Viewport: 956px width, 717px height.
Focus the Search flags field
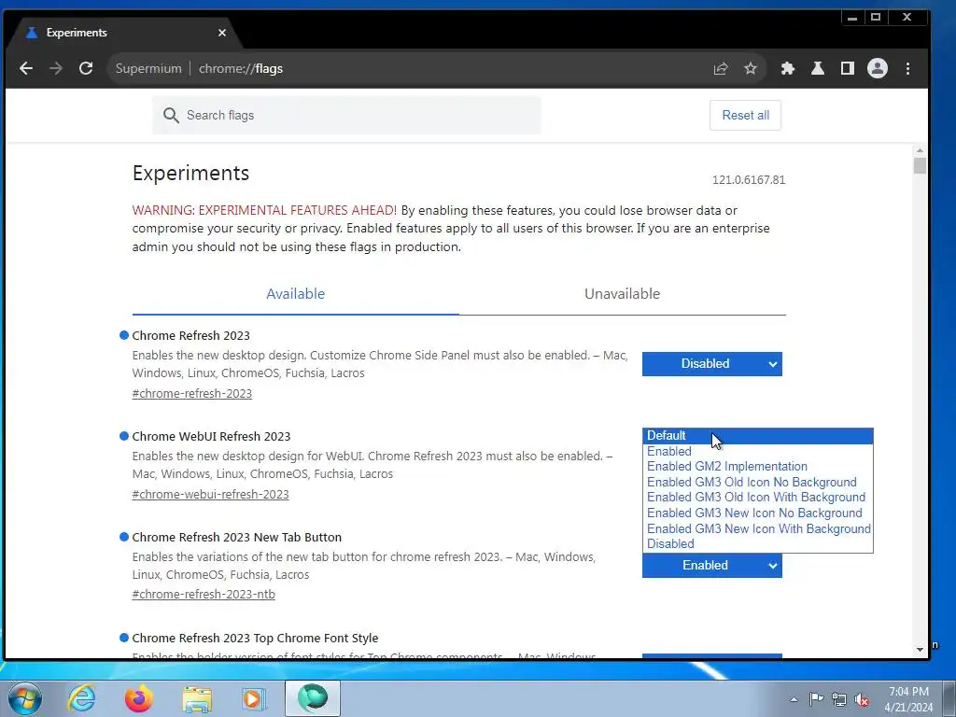tap(346, 115)
